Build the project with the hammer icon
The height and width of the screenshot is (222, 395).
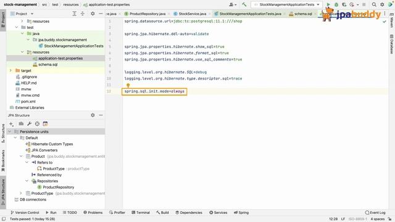click(x=244, y=4)
